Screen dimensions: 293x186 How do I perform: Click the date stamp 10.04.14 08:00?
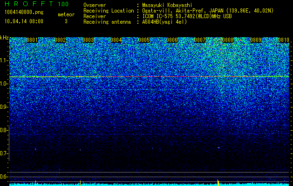click(x=24, y=21)
